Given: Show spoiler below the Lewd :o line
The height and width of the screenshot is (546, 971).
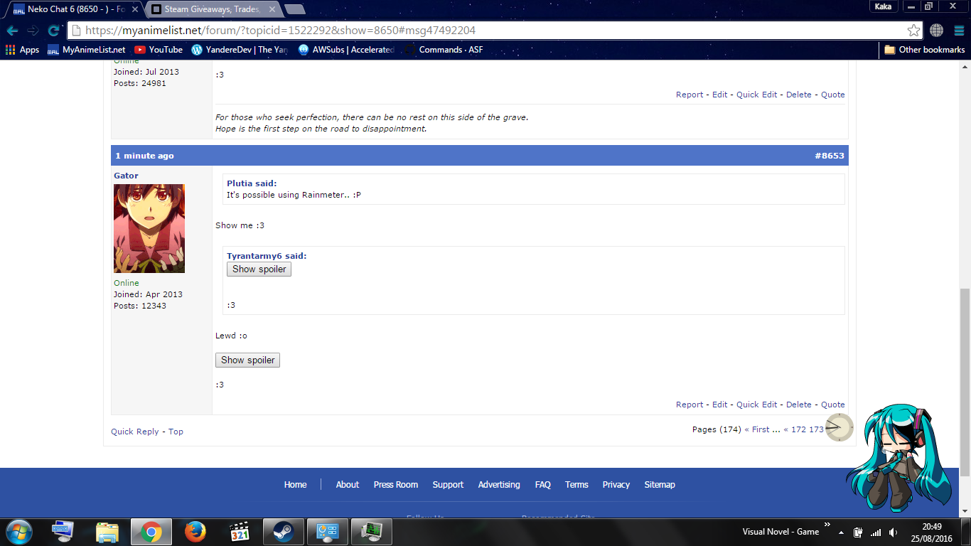Looking at the screenshot, I should [x=247, y=360].
